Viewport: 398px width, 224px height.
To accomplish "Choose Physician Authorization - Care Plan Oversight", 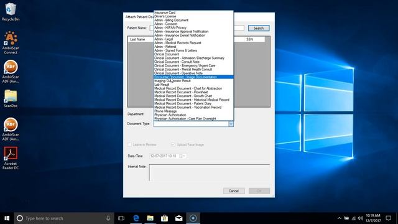I will pyautogui.click(x=193, y=119).
